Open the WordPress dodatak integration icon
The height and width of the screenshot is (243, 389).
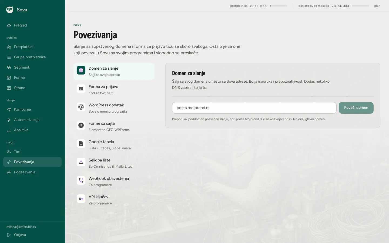pos(81,107)
